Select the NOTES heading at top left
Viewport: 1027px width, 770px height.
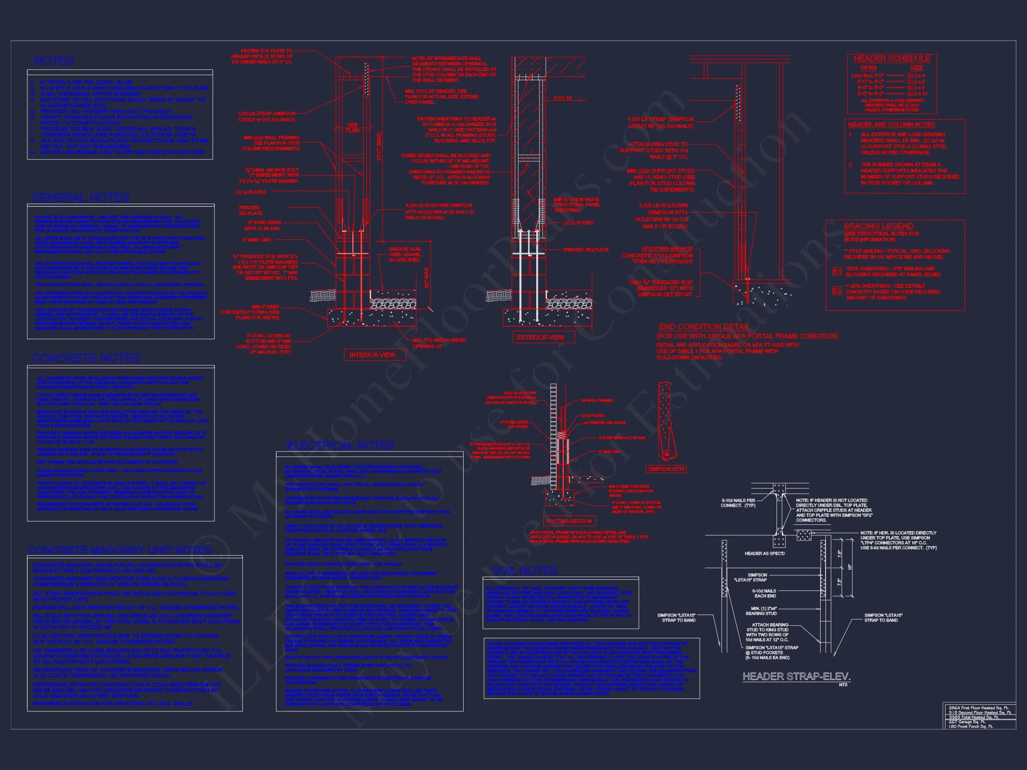click(x=54, y=61)
